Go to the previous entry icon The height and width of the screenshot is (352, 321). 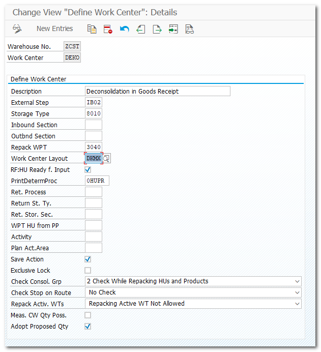click(140, 29)
